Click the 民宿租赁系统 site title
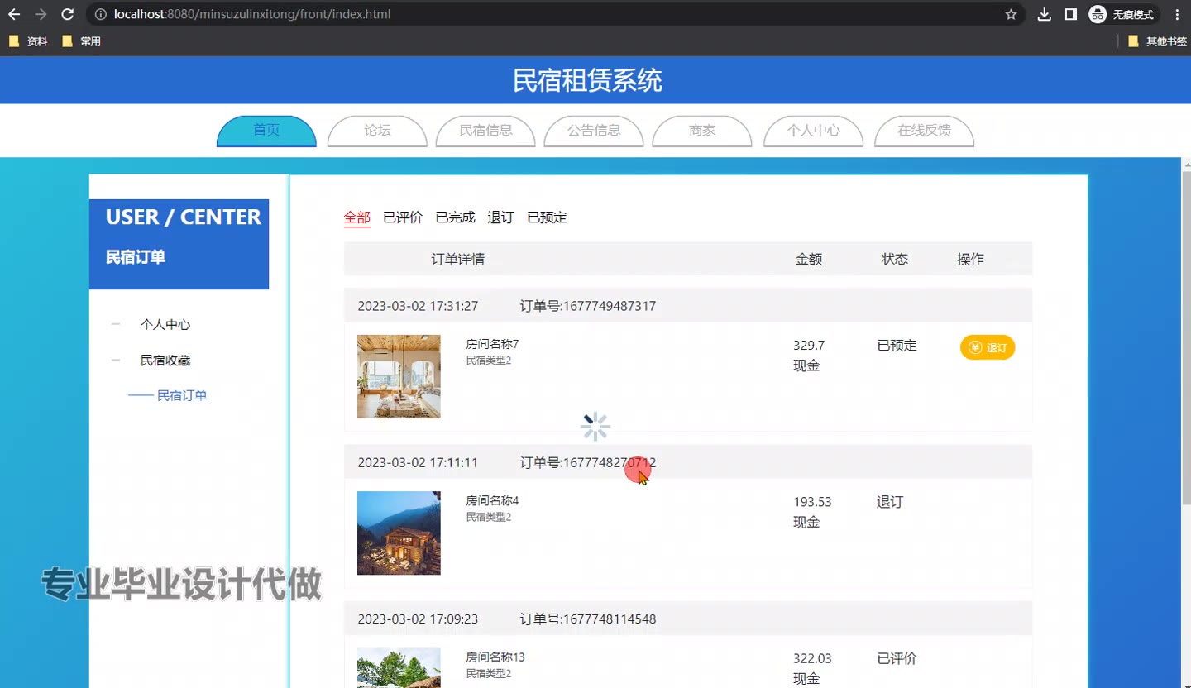 coord(587,80)
